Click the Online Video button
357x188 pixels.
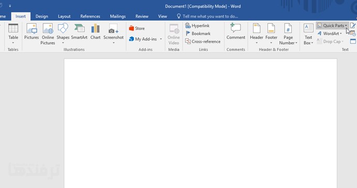[x=174, y=34]
